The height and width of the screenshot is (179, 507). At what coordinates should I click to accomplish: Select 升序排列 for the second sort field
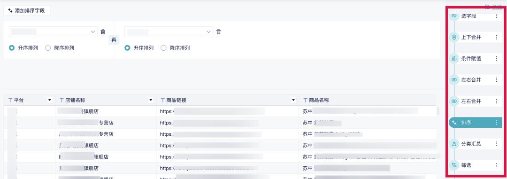[139, 48]
